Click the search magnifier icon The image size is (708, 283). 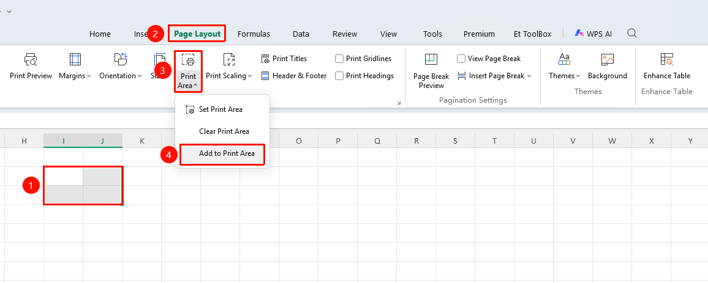(x=632, y=34)
